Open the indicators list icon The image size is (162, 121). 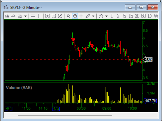click(20, 16)
